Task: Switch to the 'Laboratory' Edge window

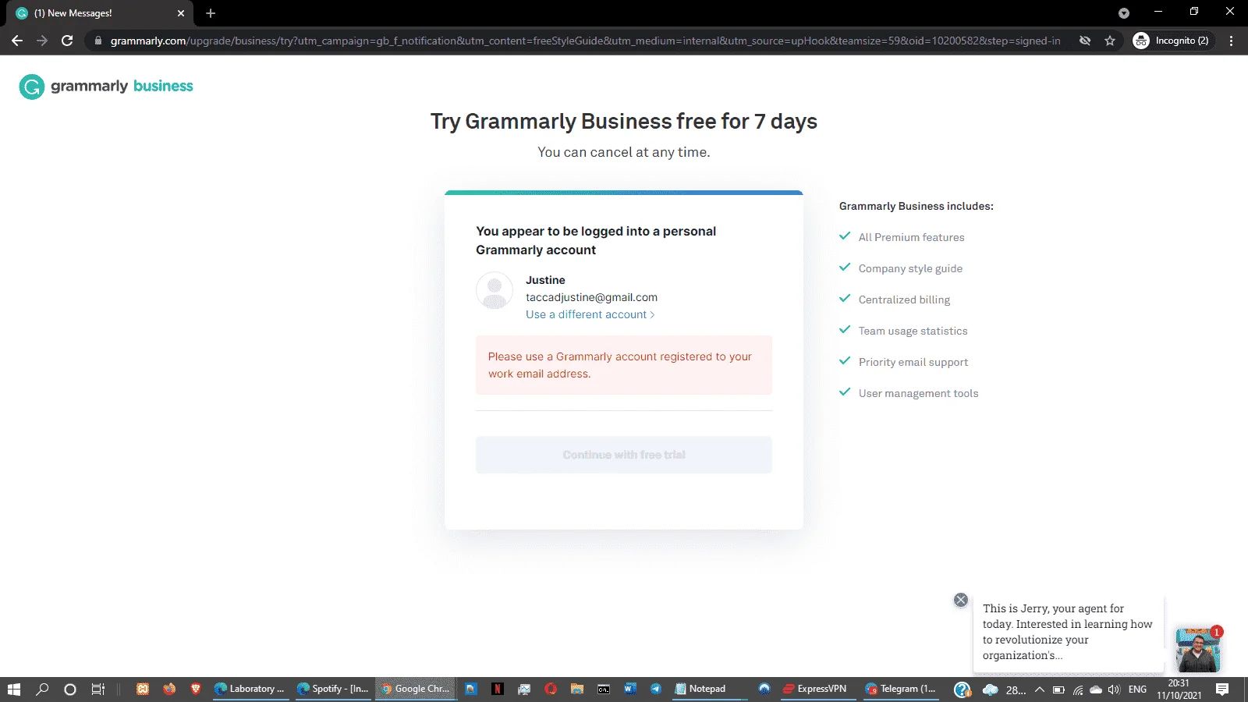Action: click(x=250, y=689)
